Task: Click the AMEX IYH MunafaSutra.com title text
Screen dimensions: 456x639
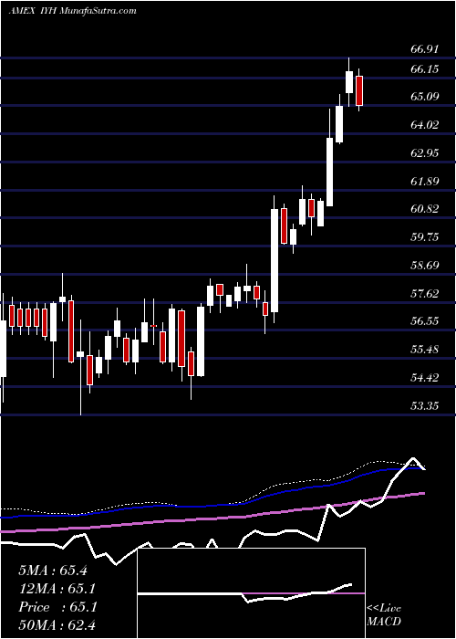Action: (x=72, y=11)
